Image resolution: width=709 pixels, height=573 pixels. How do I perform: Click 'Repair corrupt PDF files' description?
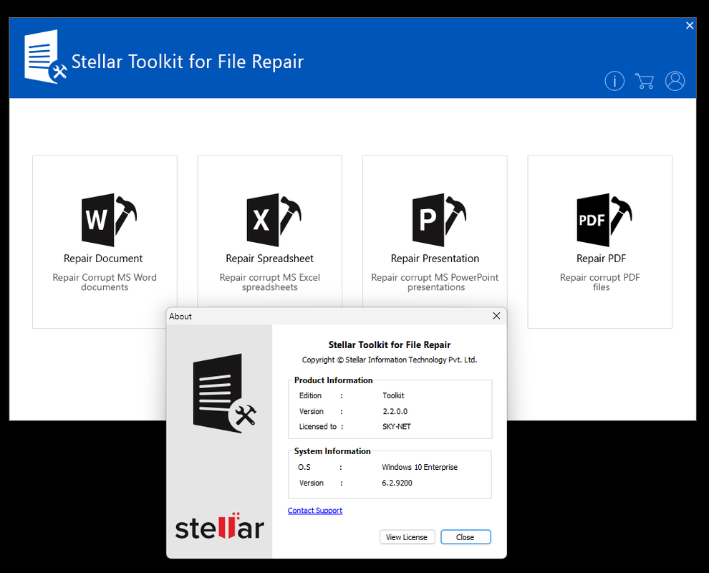600,282
